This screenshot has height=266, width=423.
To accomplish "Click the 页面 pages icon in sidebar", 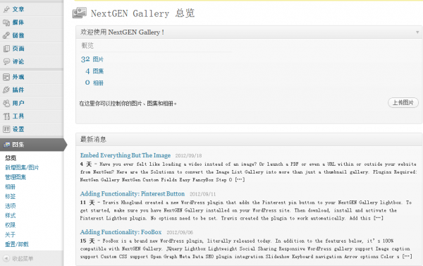I will click(6, 49).
